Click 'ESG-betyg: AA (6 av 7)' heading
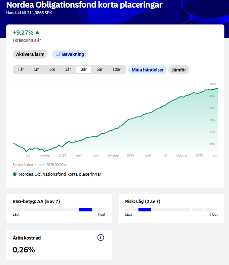Image resolution: width=229 pixels, height=265 pixels. pos(36,201)
